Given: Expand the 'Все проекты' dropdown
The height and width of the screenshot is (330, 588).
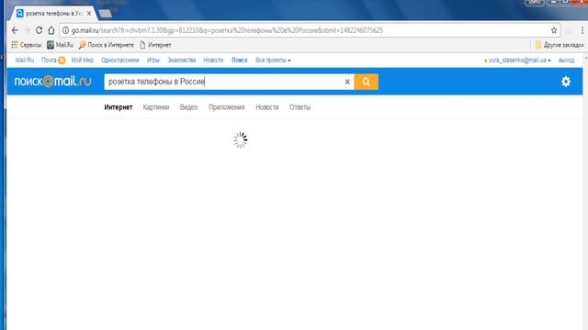Looking at the screenshot, I should coord(273,60).
